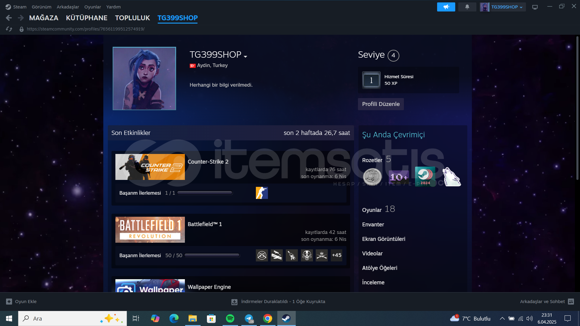580x326 pixels.
Task: Click the Steam logo menu icon
Action: click(x=8, y=7)
